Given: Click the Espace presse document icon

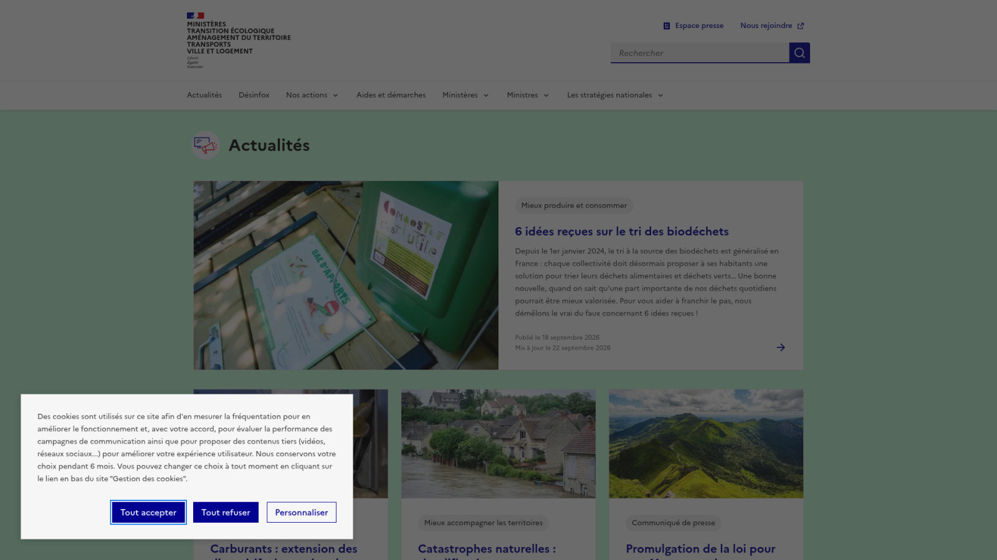Looking at the screenshot, I should [667, 26].
